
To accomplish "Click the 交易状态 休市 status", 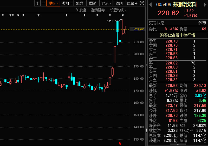I will click(x=202, y=23).
